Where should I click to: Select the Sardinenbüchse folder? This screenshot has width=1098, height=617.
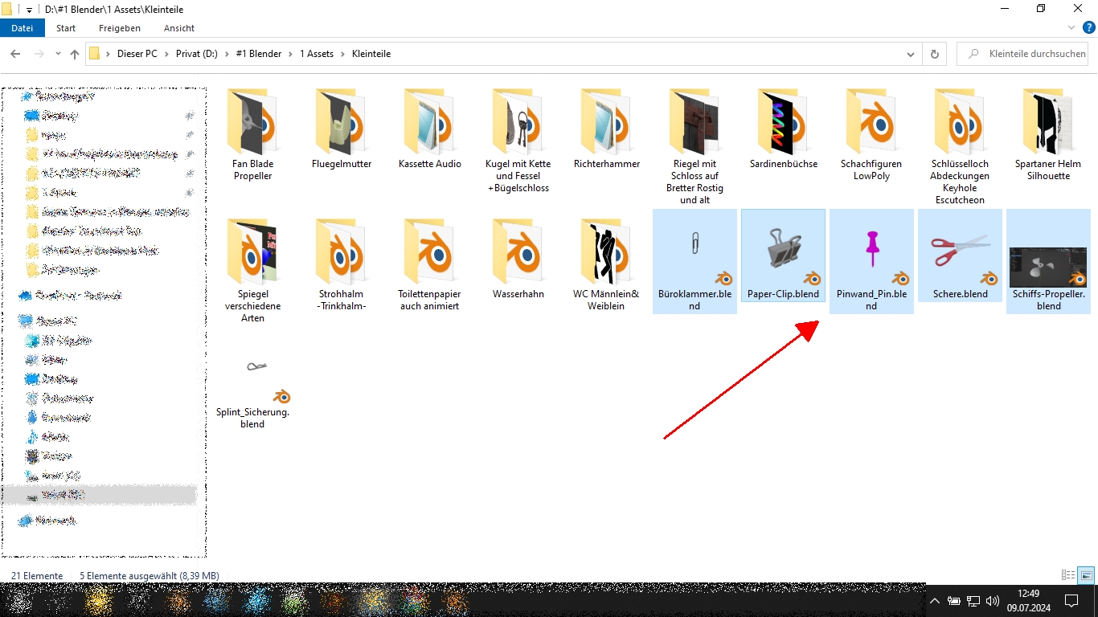point(783,130)
